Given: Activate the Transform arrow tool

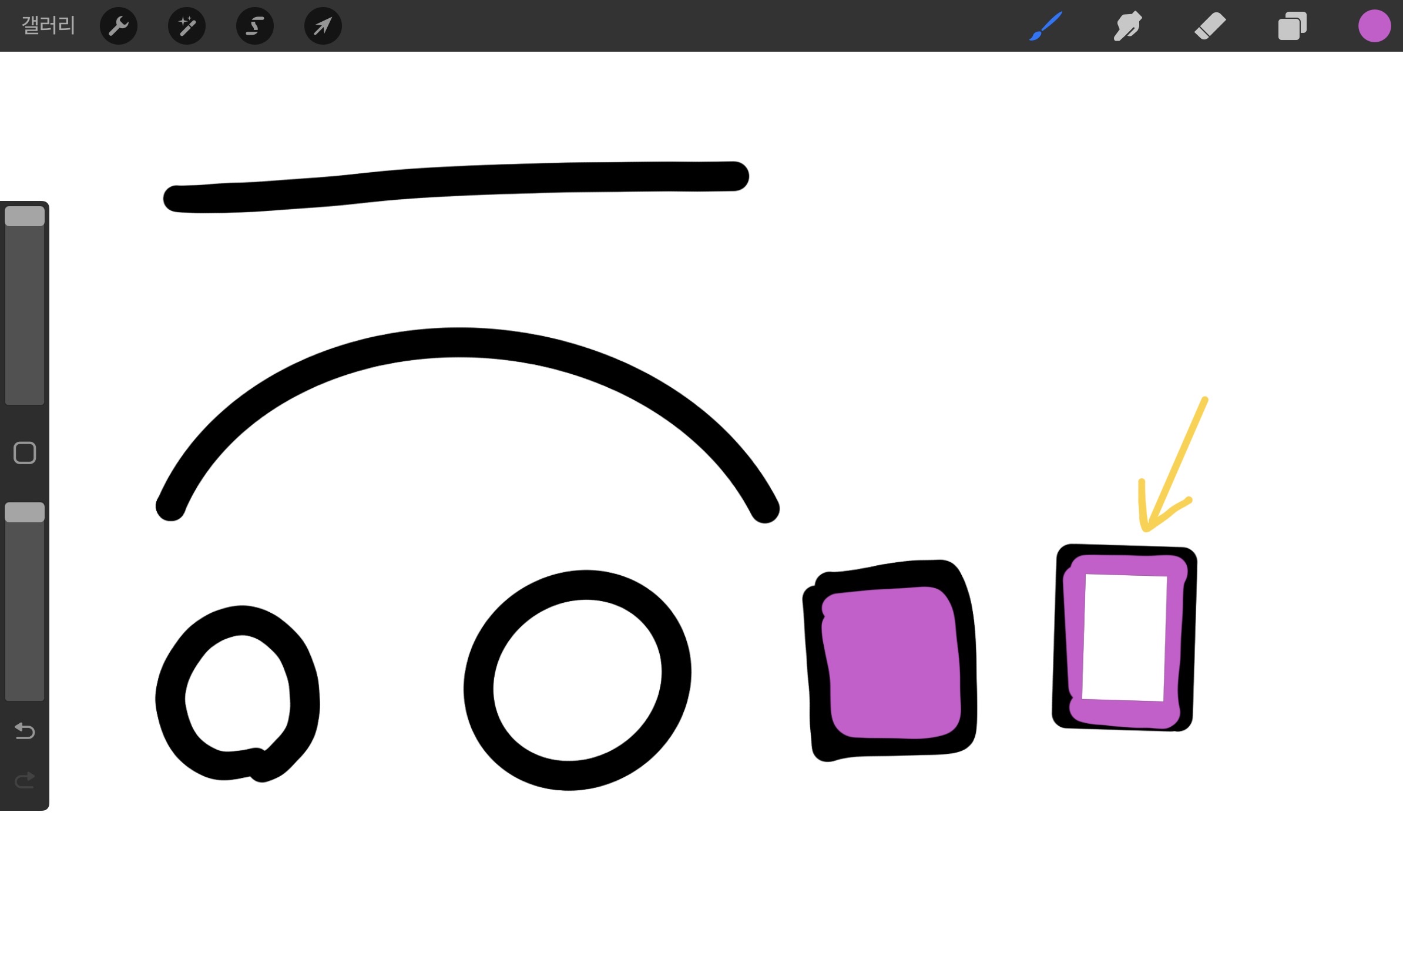Looking at the screenshot, I should pyautogui.click(x=323, y=26).
